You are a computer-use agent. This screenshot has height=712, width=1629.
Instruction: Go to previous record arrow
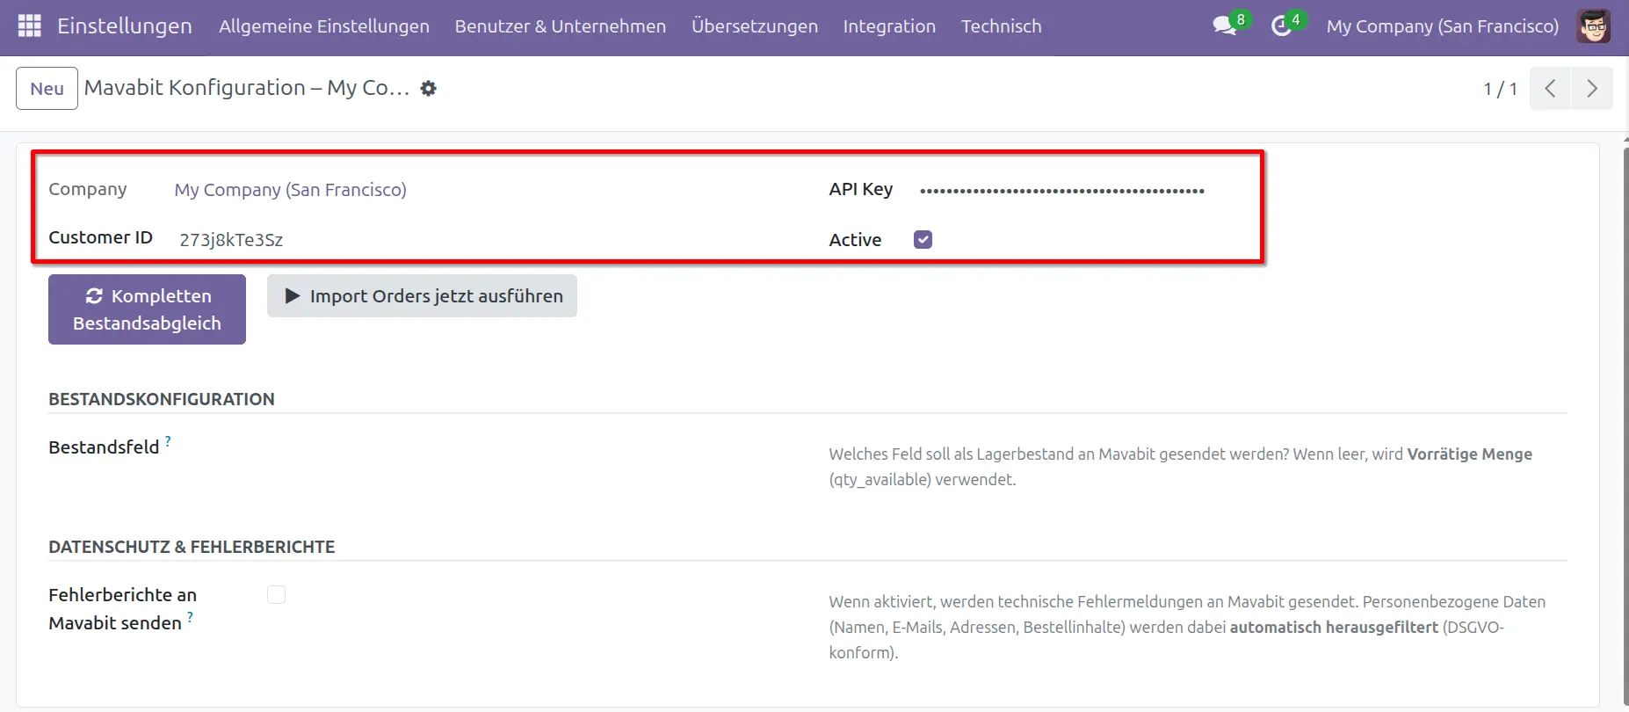point(1551,89)
